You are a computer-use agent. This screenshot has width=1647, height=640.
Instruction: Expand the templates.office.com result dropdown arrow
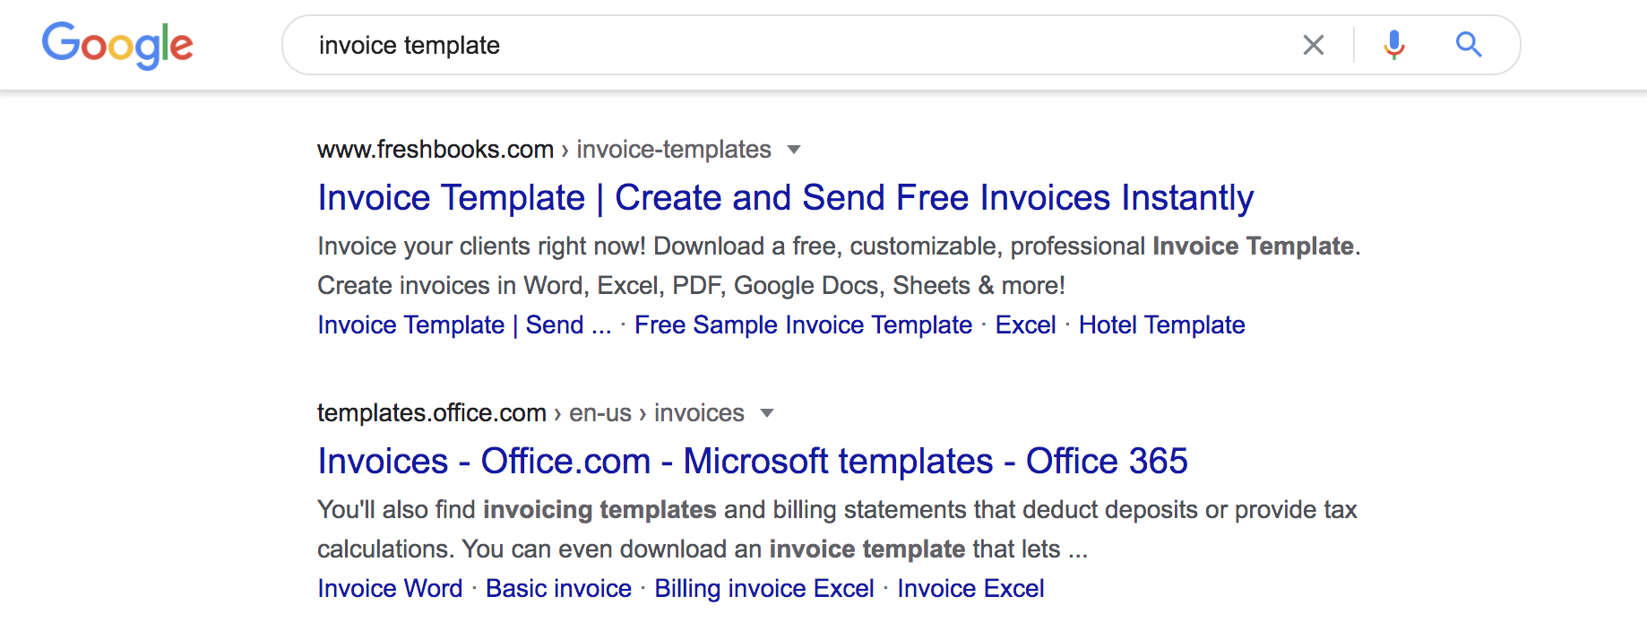[x=766, y=413]
